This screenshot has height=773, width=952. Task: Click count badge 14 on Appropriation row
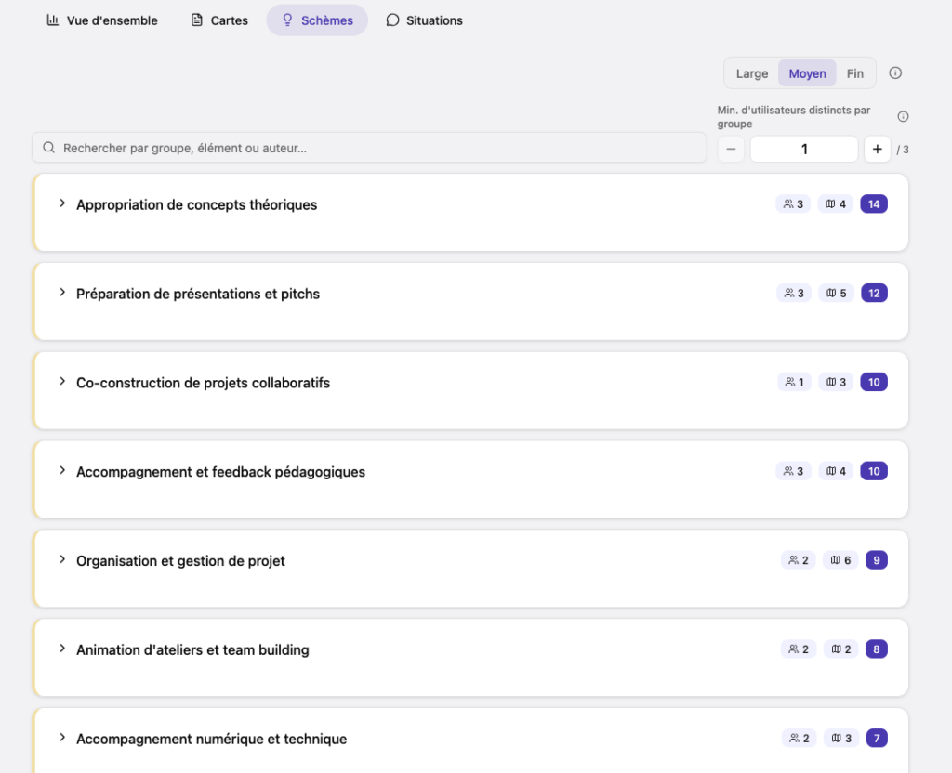point(874,203)
